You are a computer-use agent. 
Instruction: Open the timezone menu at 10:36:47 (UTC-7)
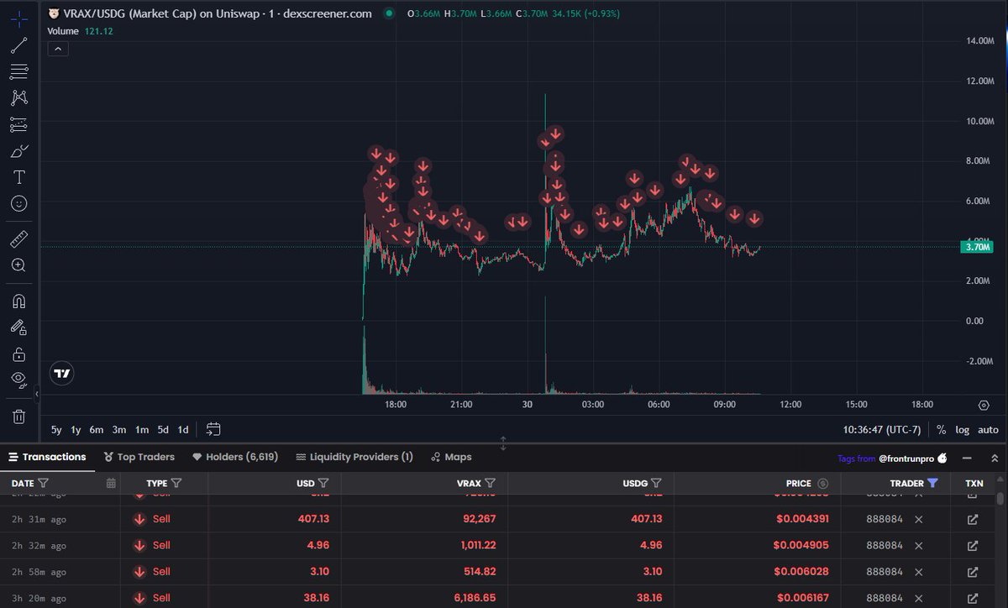coord(882,430)
